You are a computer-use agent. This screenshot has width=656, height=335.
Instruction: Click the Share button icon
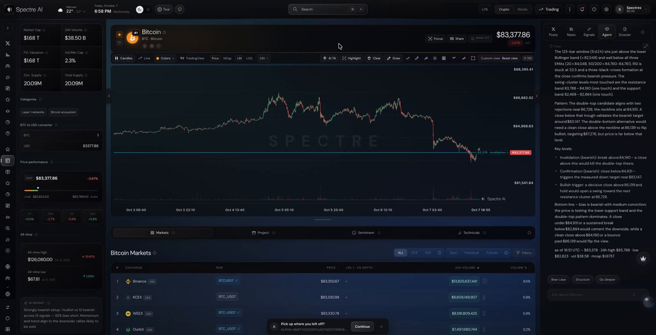456,38
